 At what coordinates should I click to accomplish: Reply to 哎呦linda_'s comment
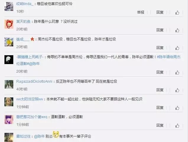pos(160,12)
